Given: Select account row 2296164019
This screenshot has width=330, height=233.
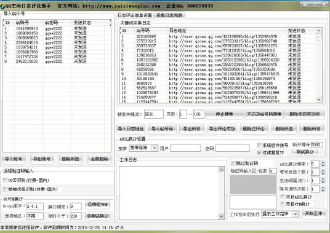Looking at the screenshot, I should click(x=57, y=42).
